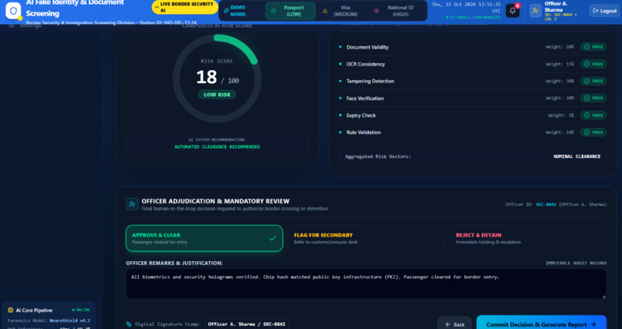This screenshot has width=622, height=329.
Task: Click the Live Border Security AI badge
Action: tap(185, 7)
